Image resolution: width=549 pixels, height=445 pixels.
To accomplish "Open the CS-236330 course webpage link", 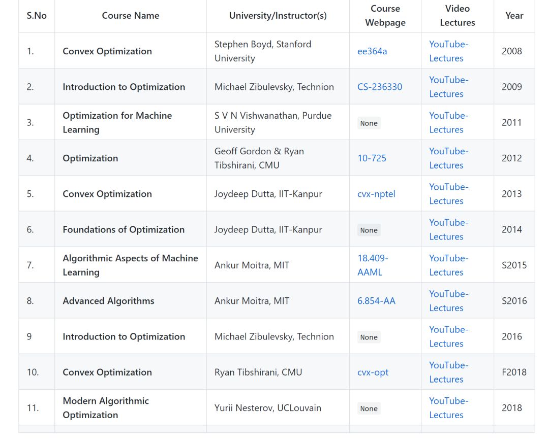I will 380,87.
